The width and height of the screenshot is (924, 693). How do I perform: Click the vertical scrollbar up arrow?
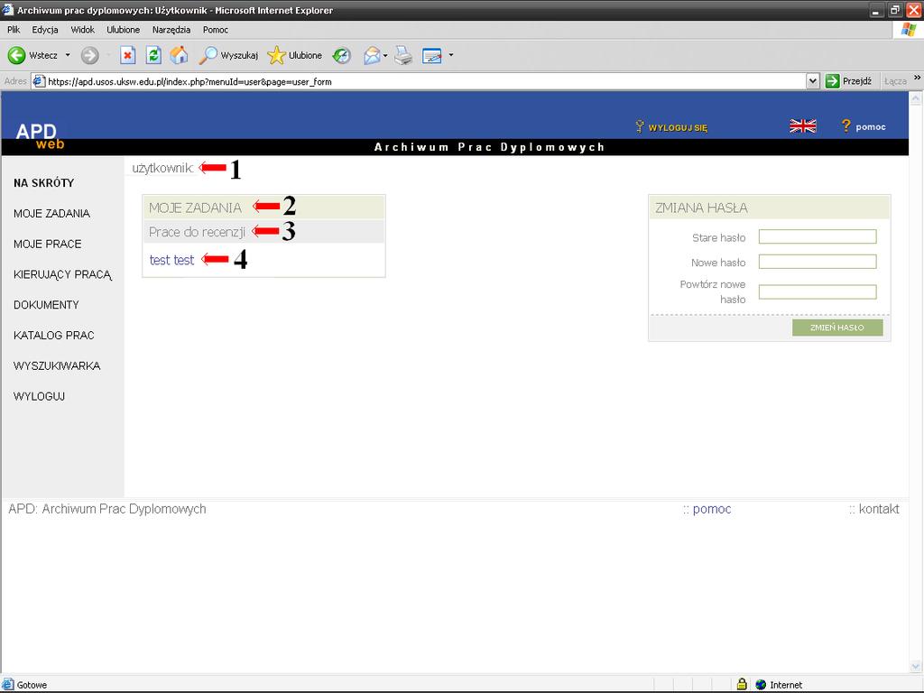[916, 99]
